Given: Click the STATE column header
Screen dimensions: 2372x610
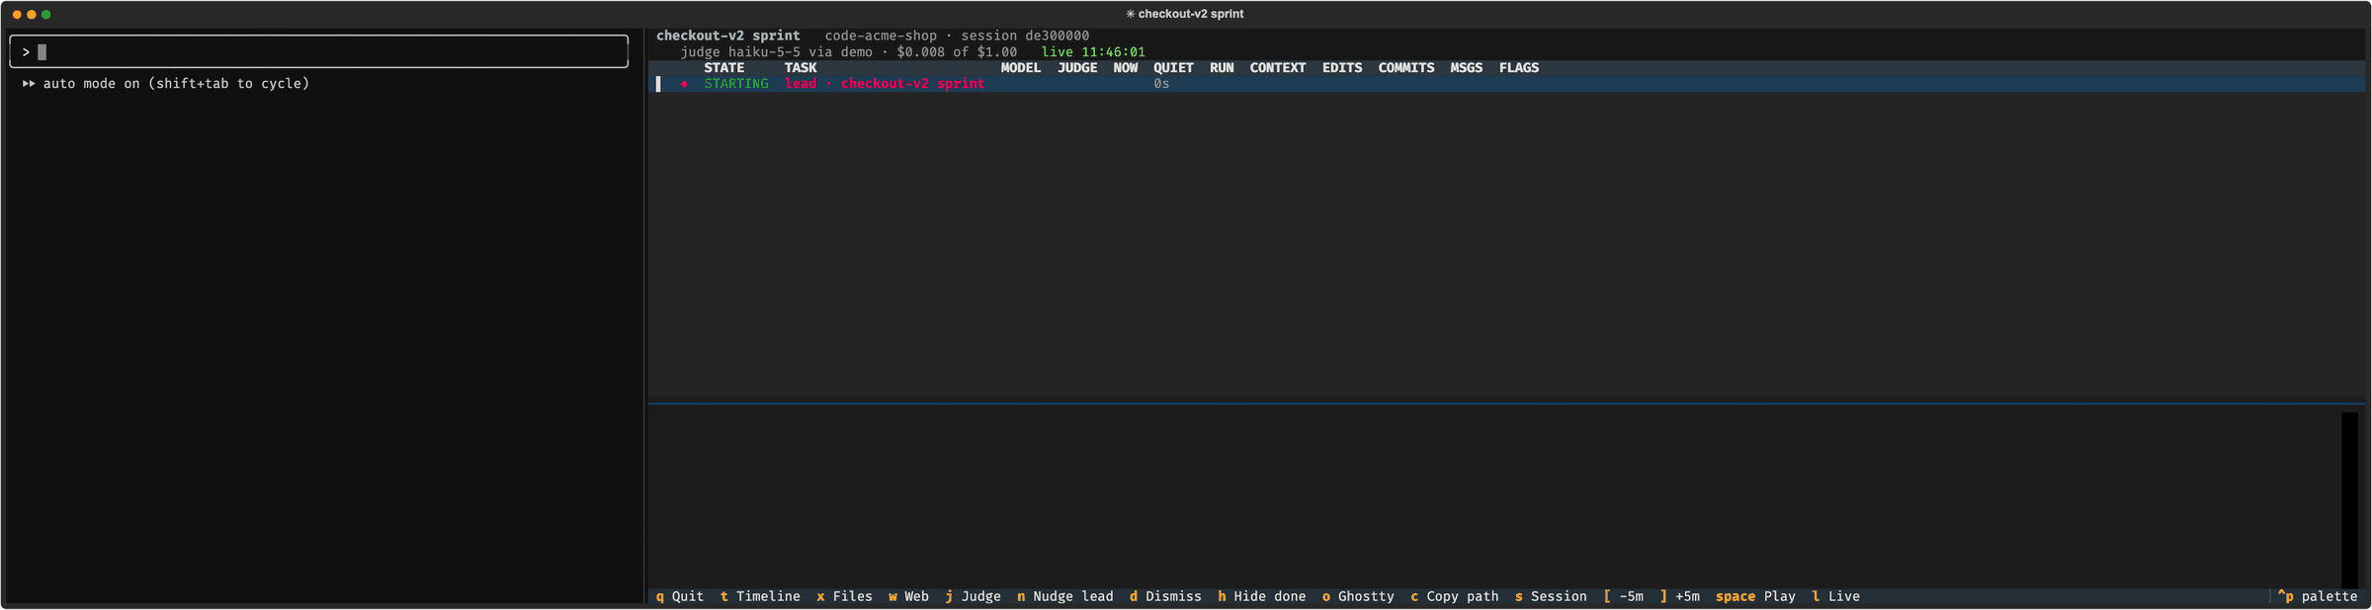Looking at the screenshot, I should [723, 68].
